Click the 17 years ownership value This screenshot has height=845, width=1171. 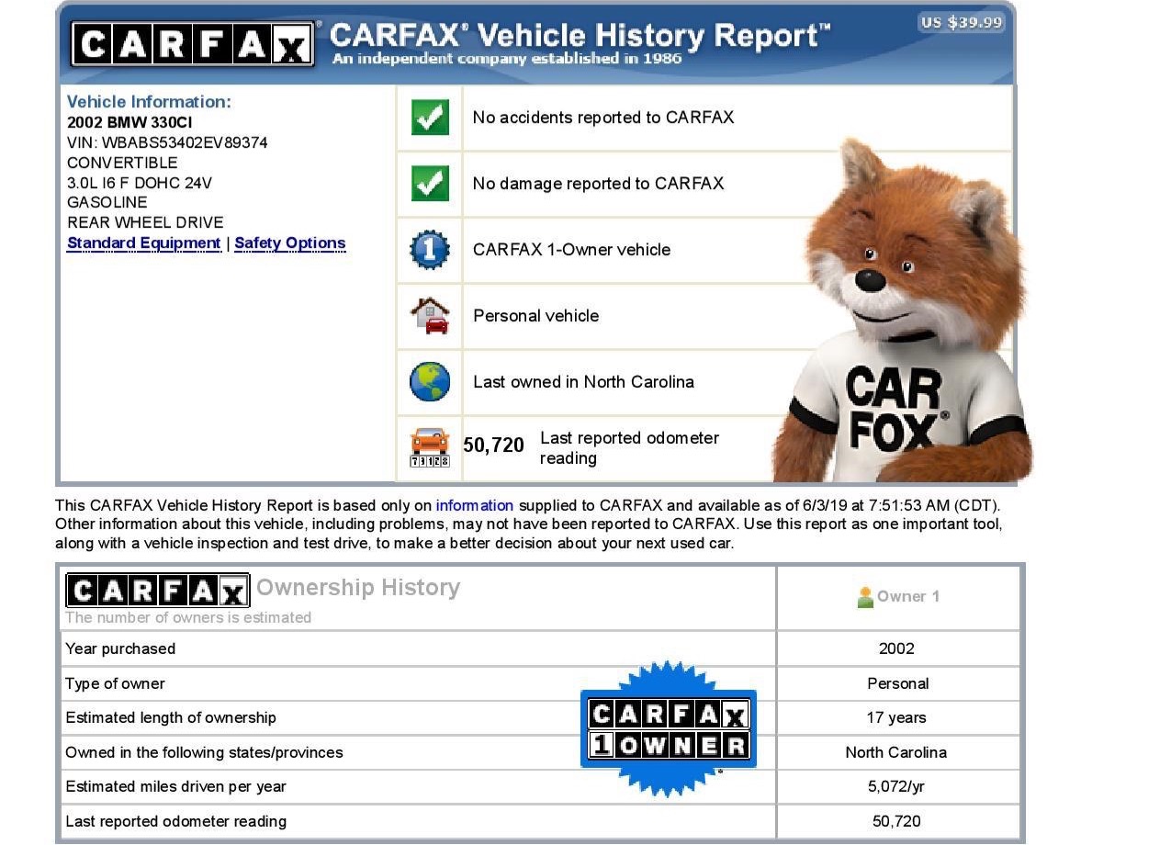896,717
